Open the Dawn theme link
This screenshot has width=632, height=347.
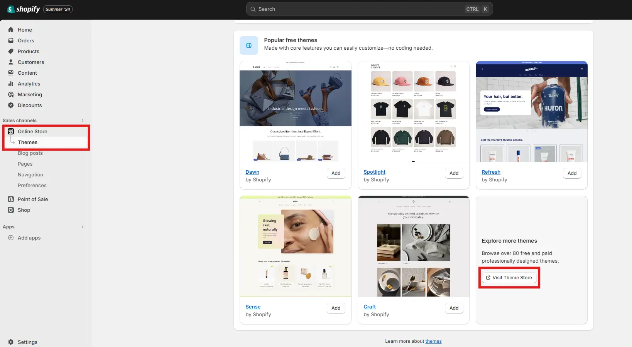tap(252, 172)
